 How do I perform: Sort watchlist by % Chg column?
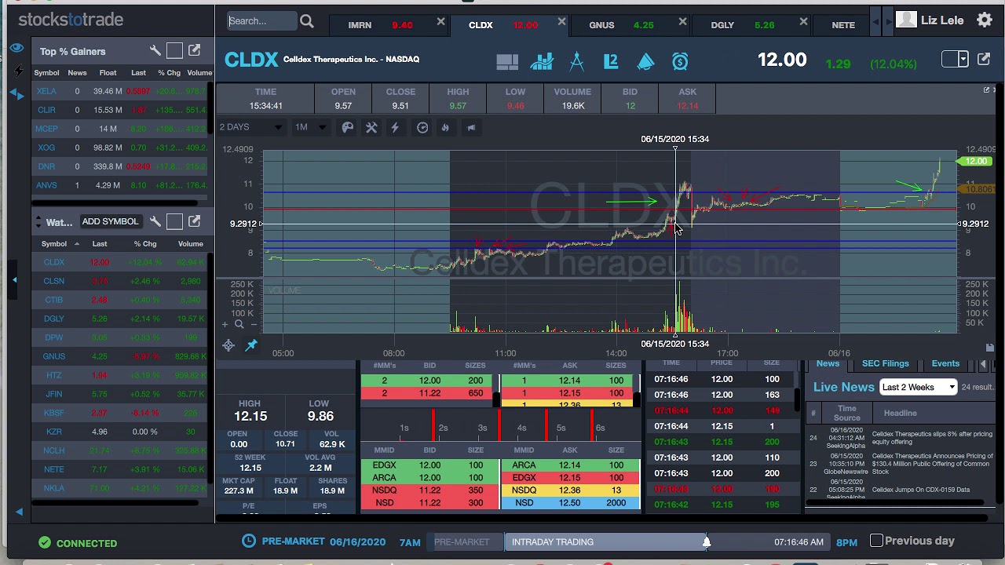point(145,244)
